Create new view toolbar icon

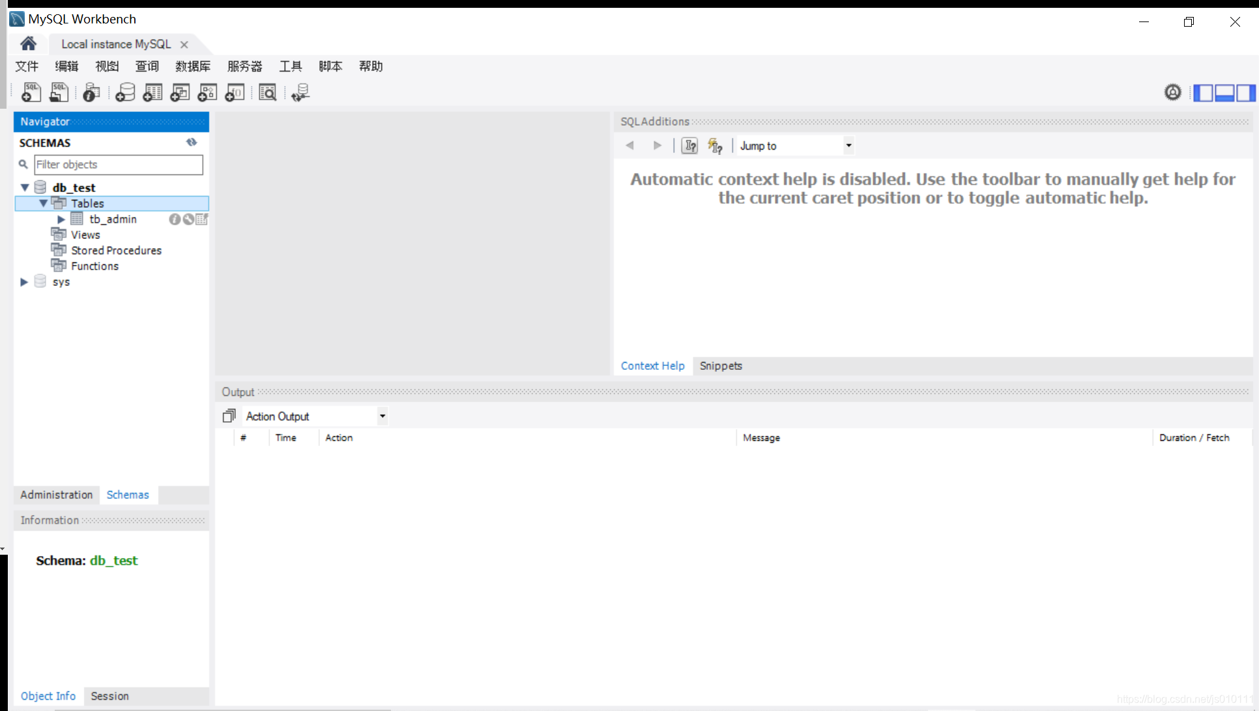[180, 92]
